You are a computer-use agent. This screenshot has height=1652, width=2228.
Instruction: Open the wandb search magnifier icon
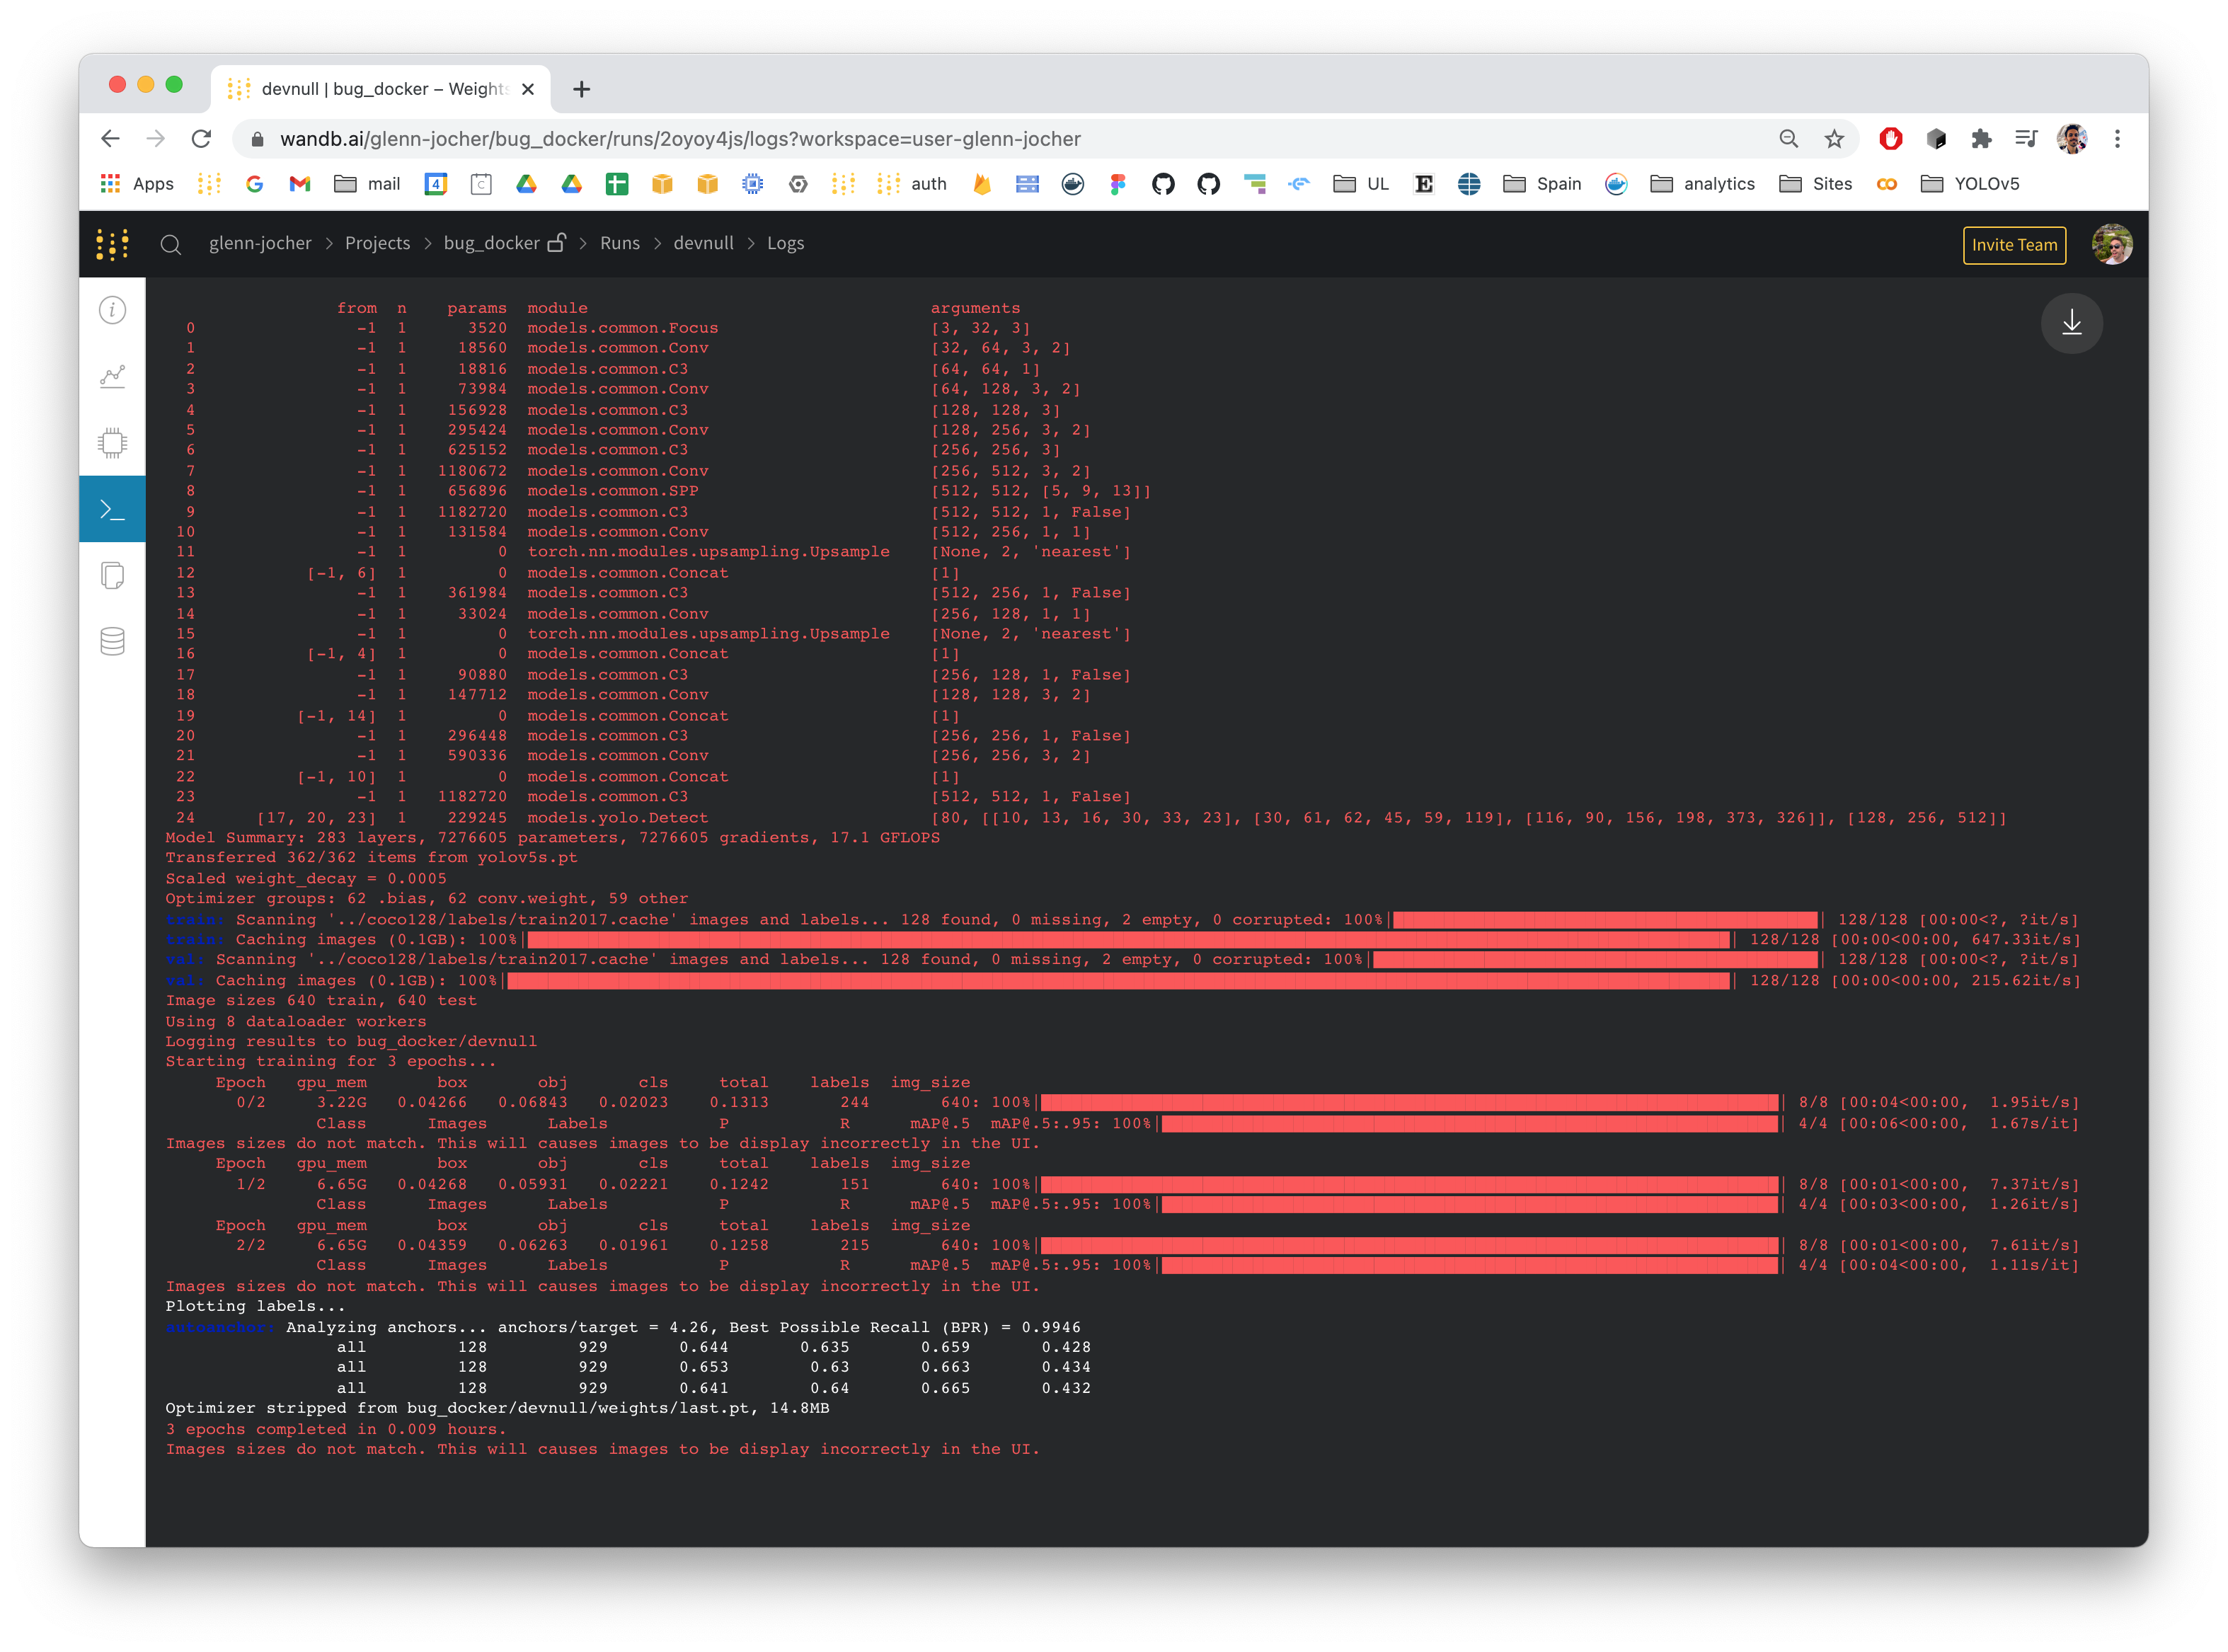171,244
